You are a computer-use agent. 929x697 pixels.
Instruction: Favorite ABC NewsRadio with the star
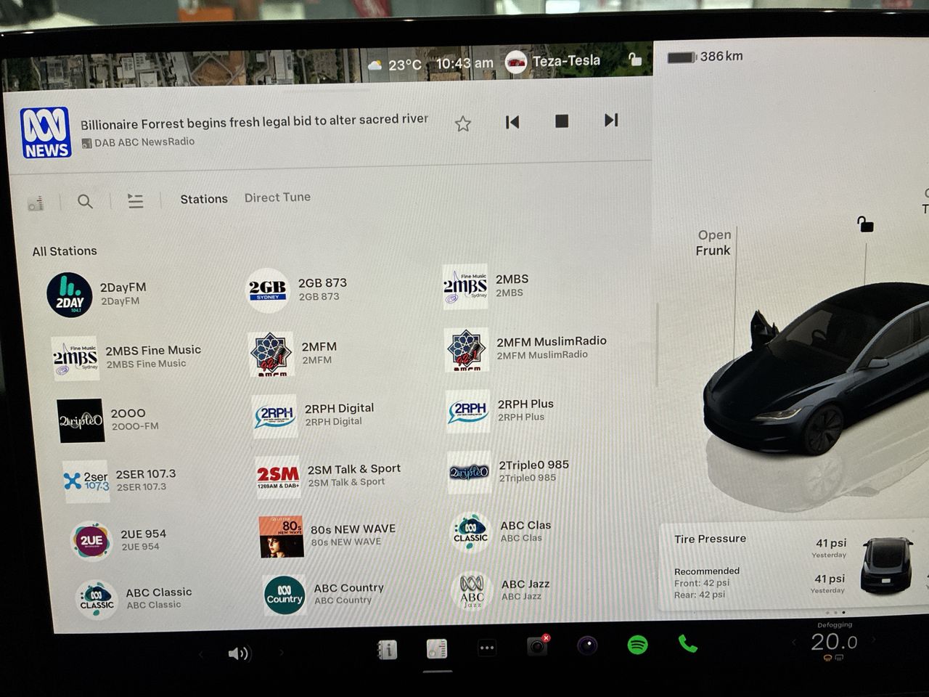click(462, 123)
